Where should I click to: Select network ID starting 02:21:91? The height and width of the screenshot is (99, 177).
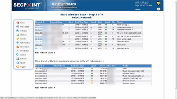(x=38, y=48)
